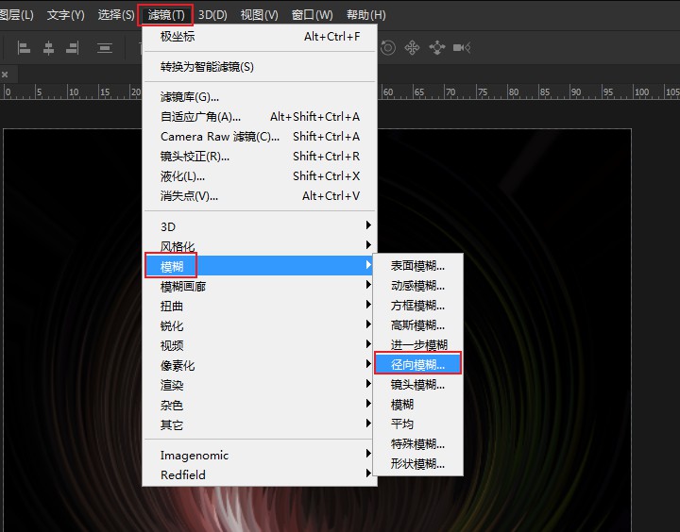
Task: Expand the 像素化 submenu
Action: (x=260, y=365)
